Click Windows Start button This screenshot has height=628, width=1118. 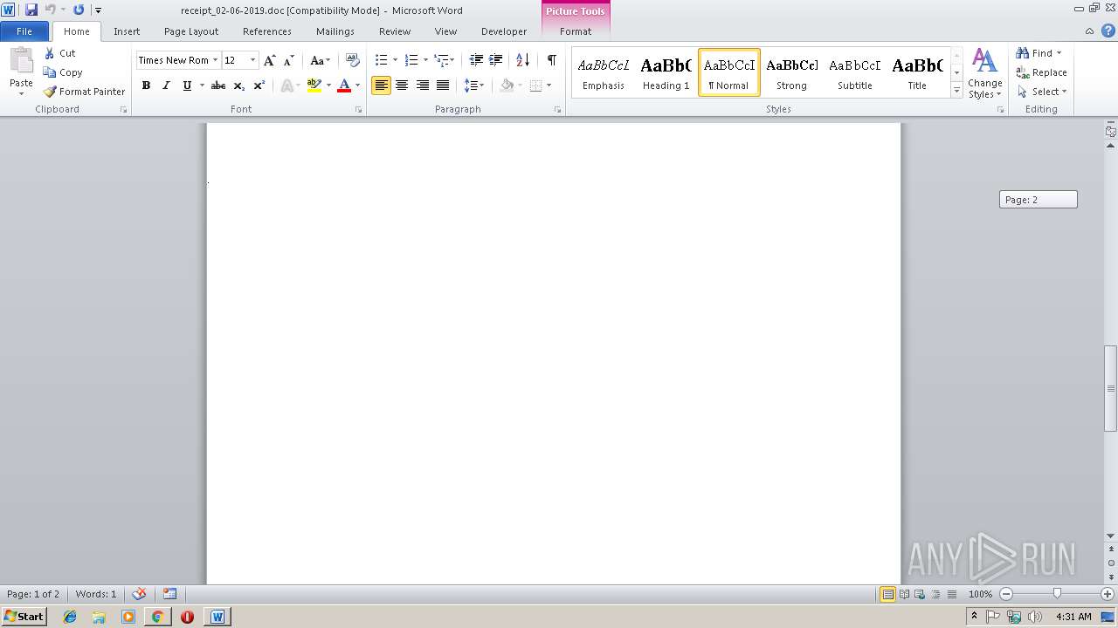click(x=24, y=617)
